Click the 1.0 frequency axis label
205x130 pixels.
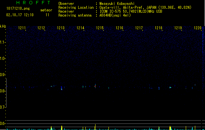click(3, 58)
